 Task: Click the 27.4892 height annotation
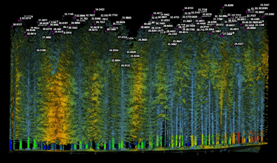tap(47, 37)
